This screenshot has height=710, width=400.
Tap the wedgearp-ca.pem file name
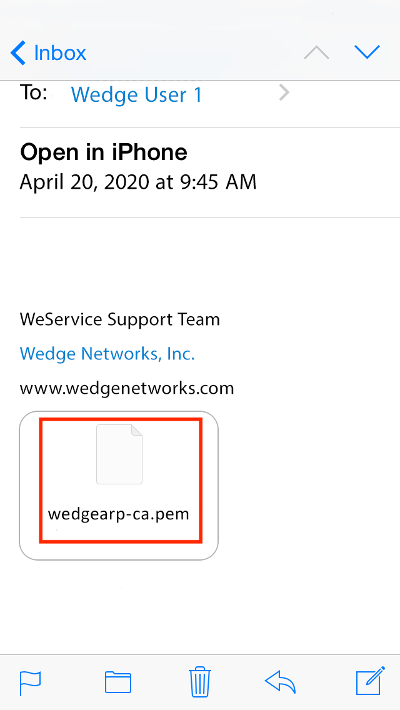[x=119, y=514]
